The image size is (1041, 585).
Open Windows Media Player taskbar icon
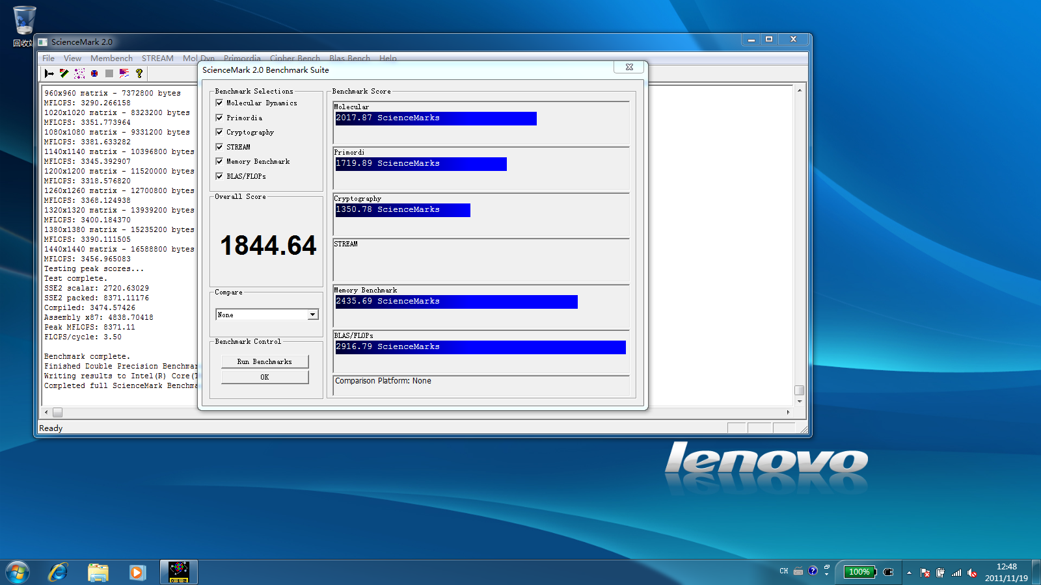coord(137,573)
